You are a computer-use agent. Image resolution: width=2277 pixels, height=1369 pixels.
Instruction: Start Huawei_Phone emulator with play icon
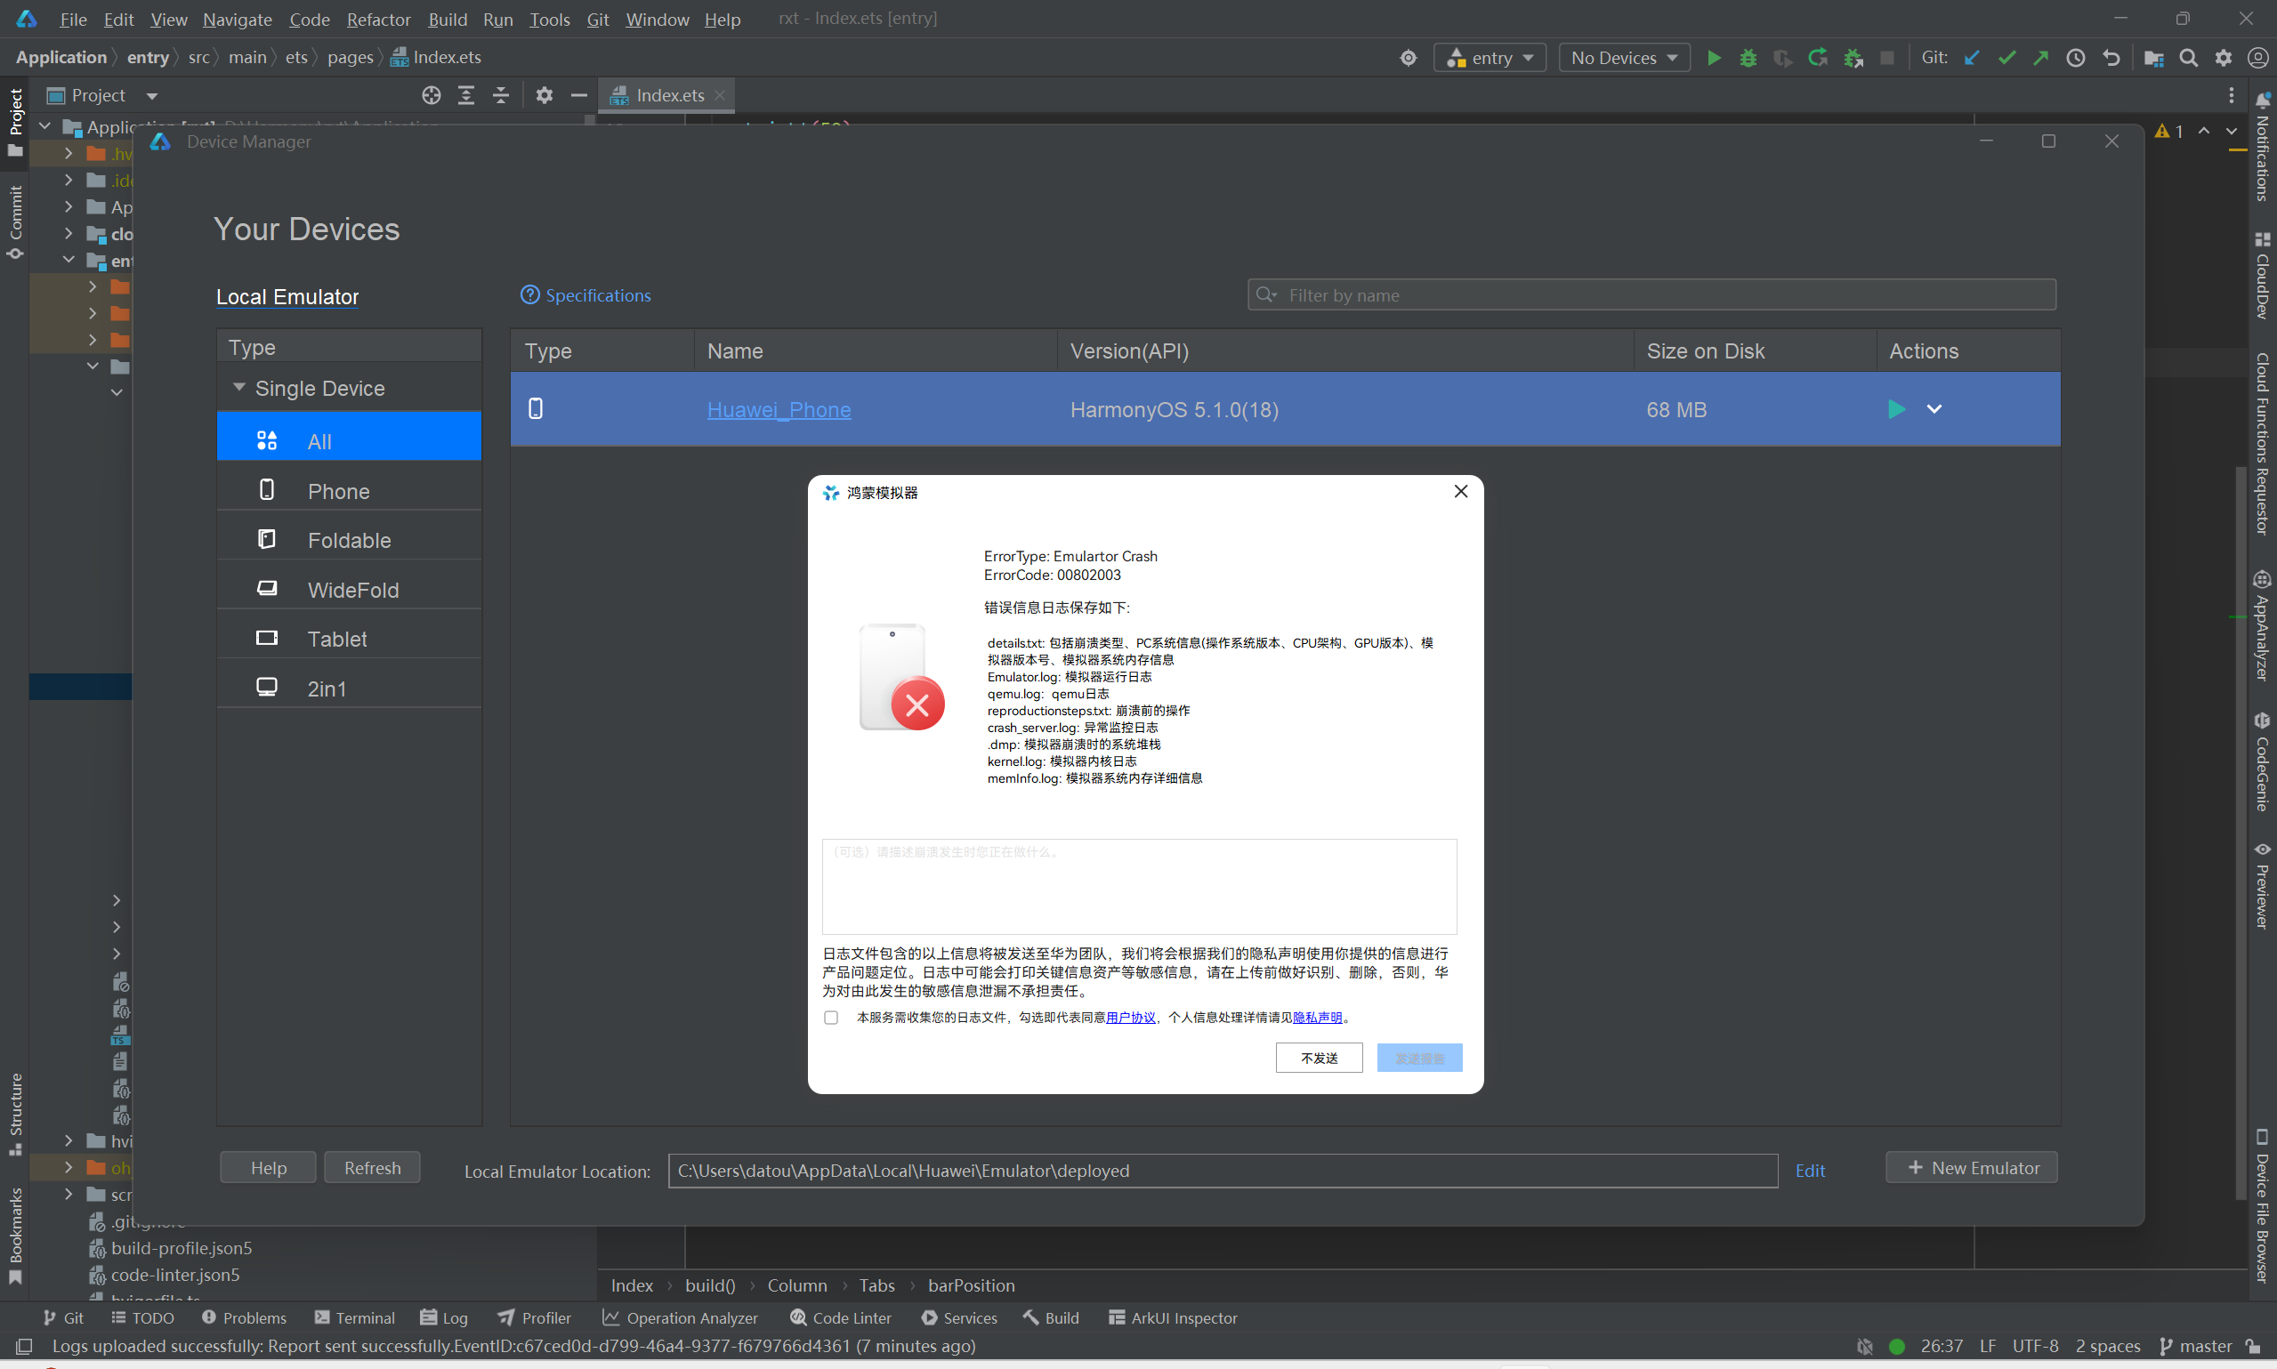pyautogui.click(x=1896, y=408)
